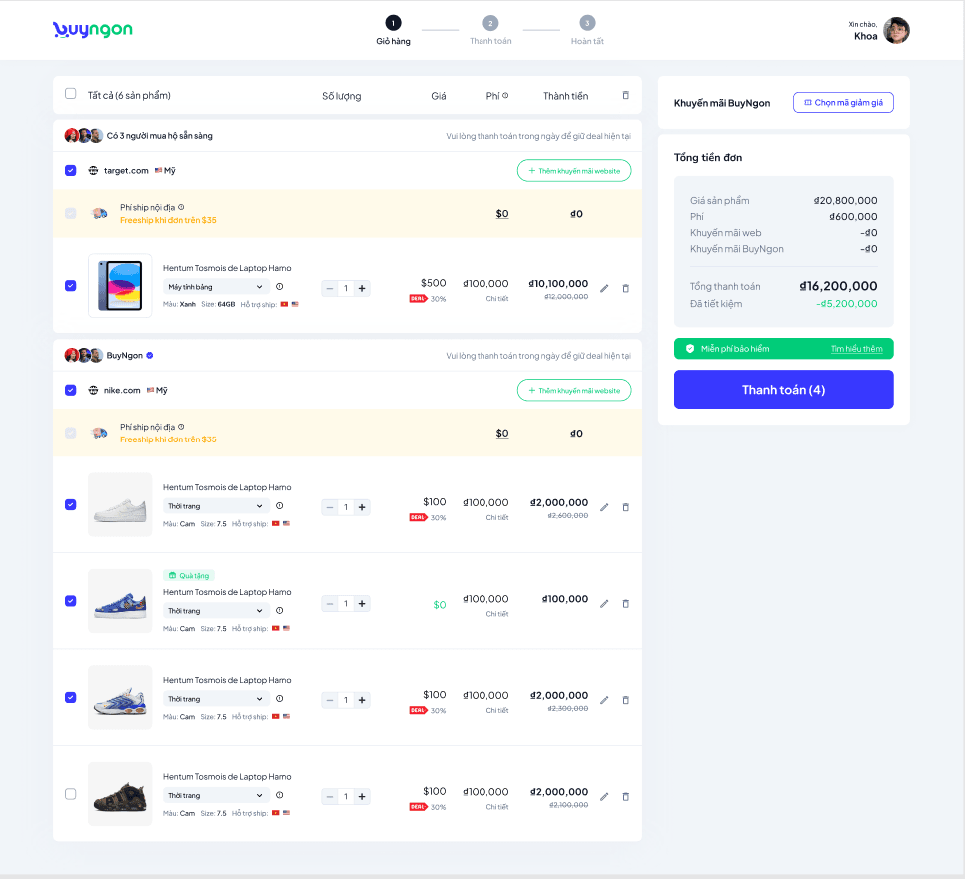Viewport: 965px width, 879px height.
Task: Delete the đ10,100,000 tablet item
Action: pyautogui.click(x=626, y=288)
